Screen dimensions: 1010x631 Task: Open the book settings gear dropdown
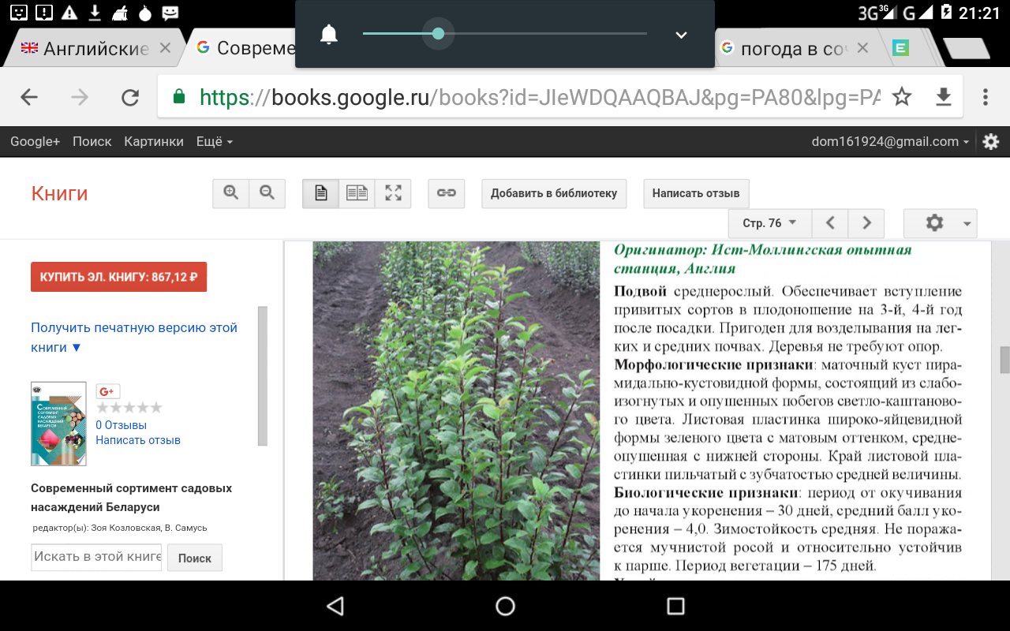click(940, 223)
